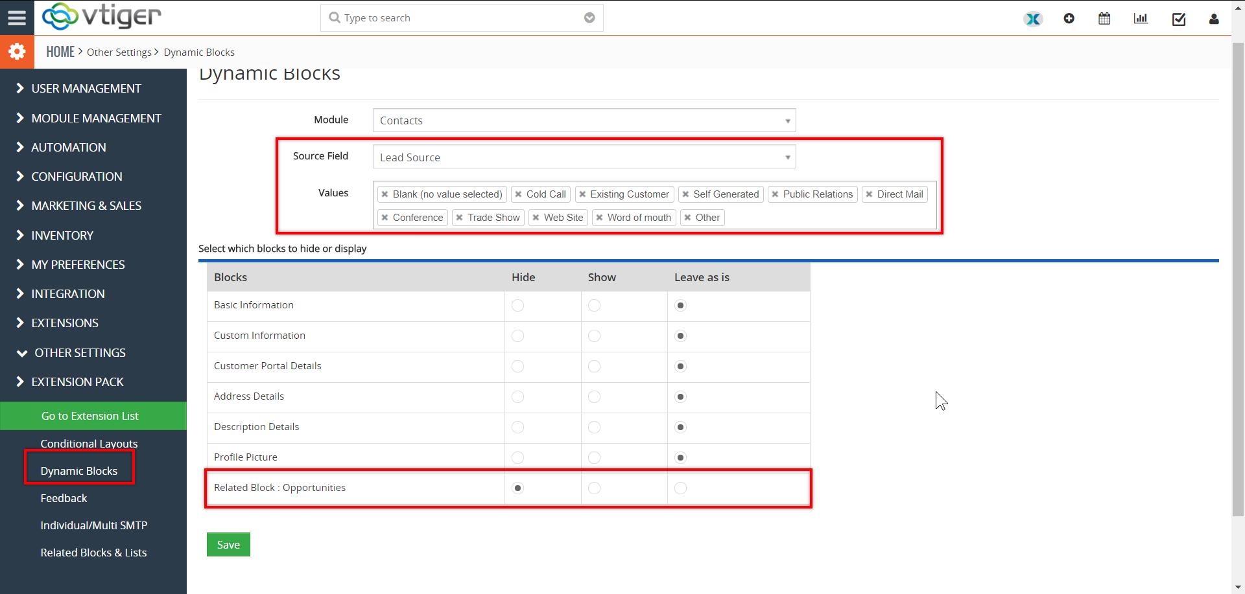Remove the Blank (no value selected) tag
Viewport: 1245px width, 594px height.
[385, 194]
